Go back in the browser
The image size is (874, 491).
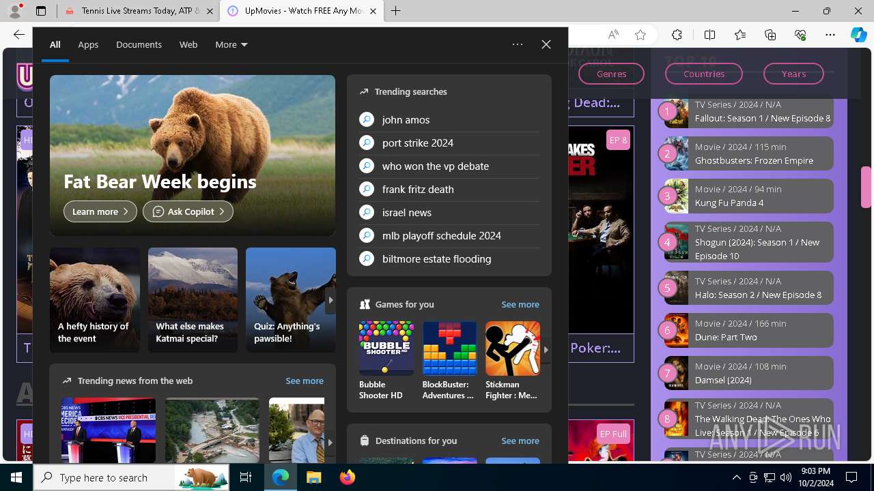19,35
